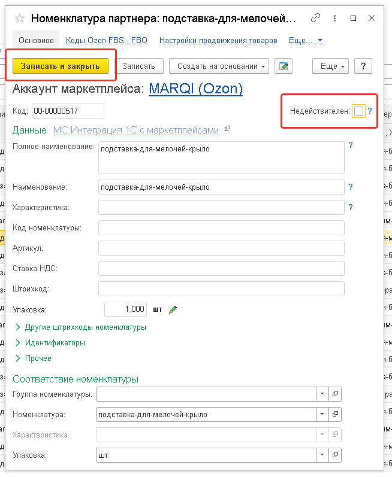
Task: Open the three-dot window menu
Action: (x=334, y=18)
